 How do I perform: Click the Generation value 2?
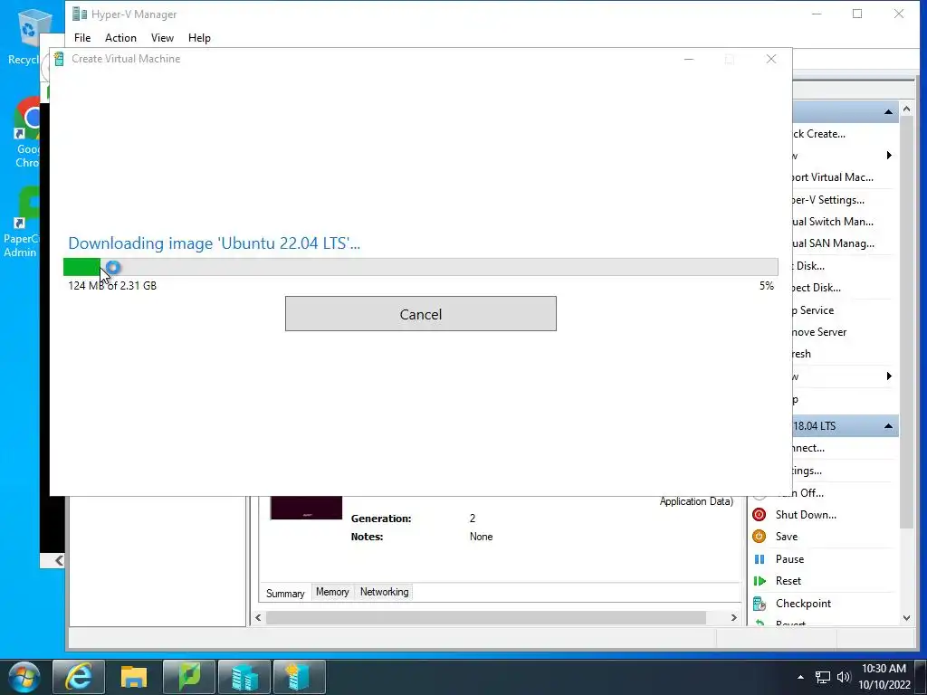(x=473, y=519)
